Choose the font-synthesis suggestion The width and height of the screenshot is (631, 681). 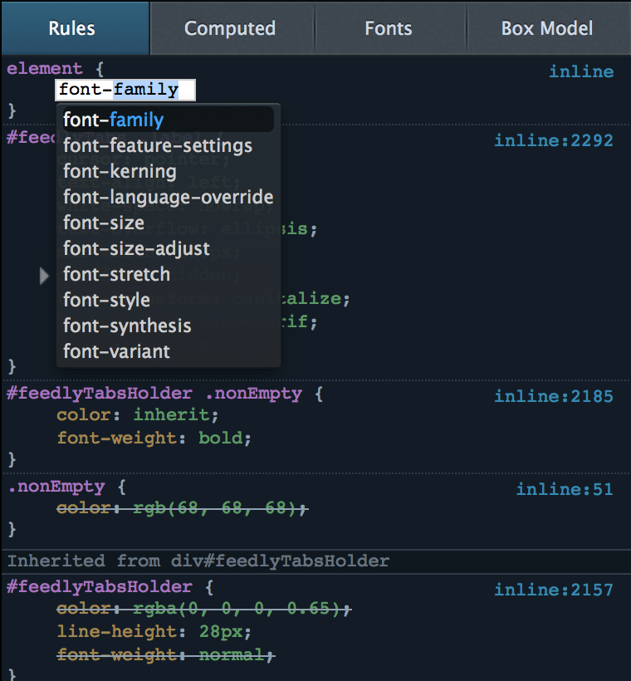click(127, 326)
